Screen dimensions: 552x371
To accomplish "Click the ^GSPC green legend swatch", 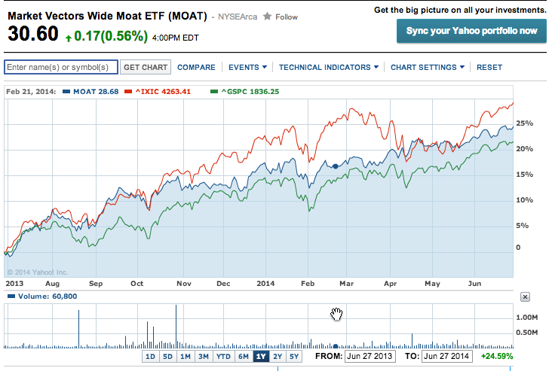I will point(214,92).
